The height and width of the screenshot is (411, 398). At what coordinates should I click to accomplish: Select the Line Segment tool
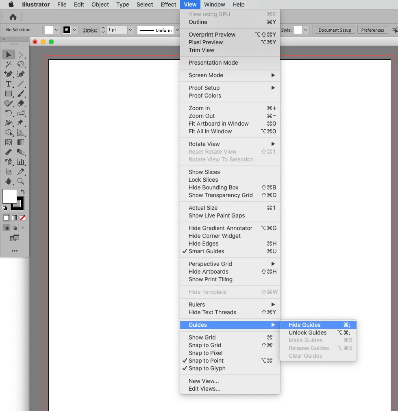pos(21,84)
